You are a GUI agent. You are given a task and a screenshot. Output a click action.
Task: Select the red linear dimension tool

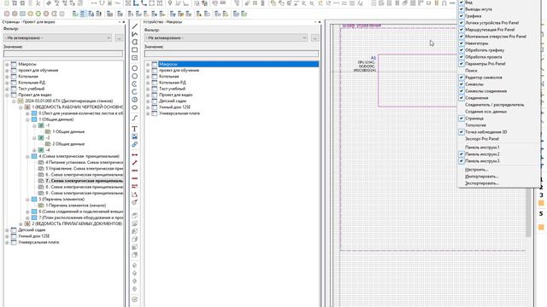tap(135, 155)
